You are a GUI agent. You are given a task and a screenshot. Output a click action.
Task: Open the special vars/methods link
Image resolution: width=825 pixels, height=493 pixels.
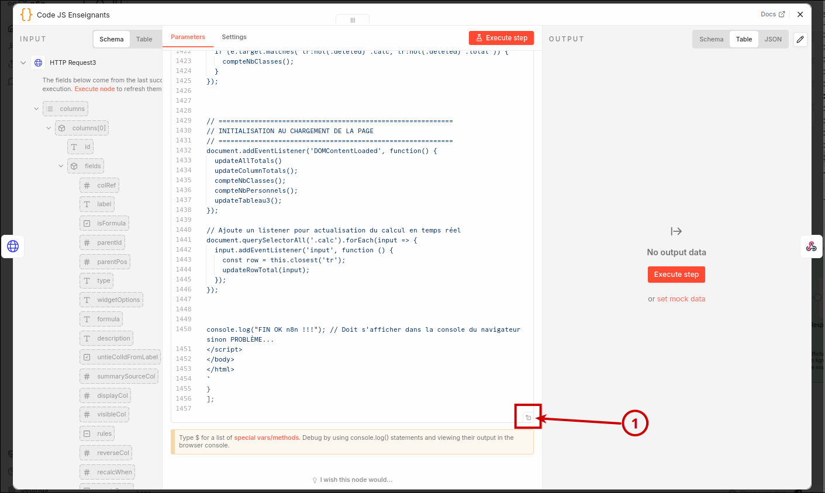(267, 438)
